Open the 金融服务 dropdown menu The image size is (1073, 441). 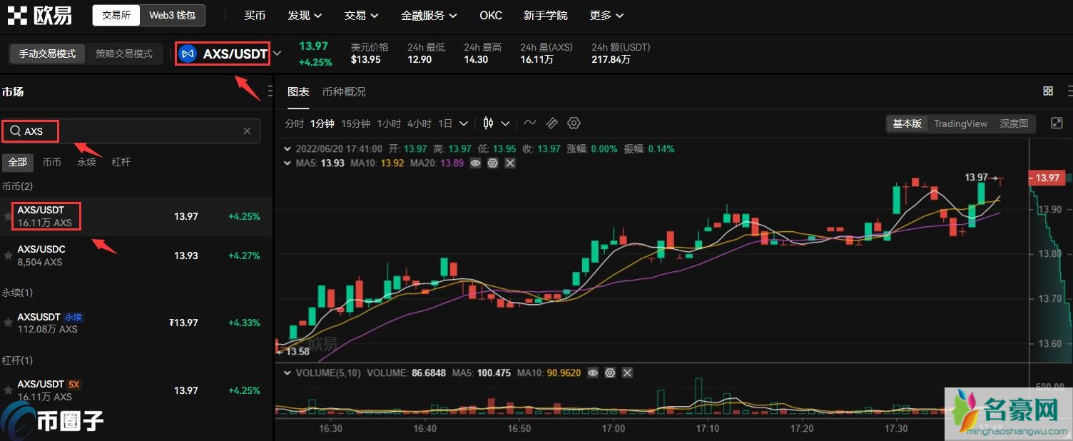(429, 15)
